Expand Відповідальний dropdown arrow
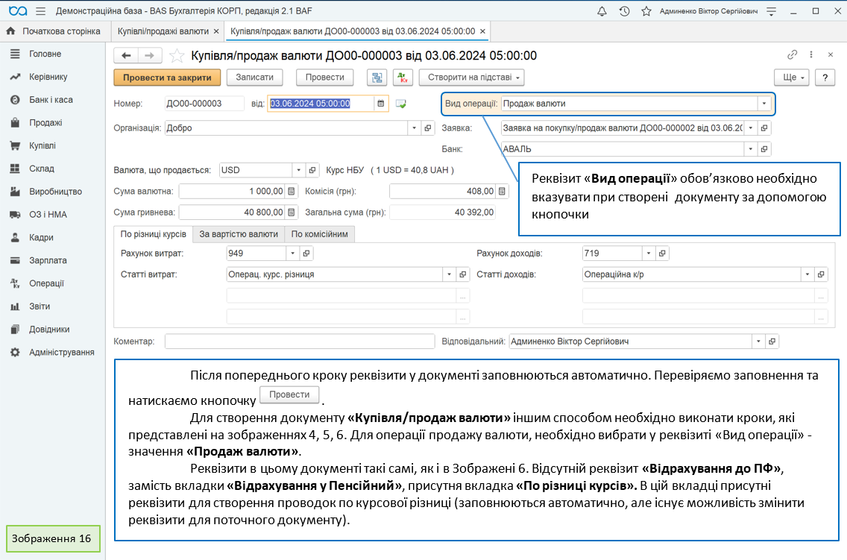The width and height of the screenshot is (847, 560). pyautogui.click(x=758, y=342)
